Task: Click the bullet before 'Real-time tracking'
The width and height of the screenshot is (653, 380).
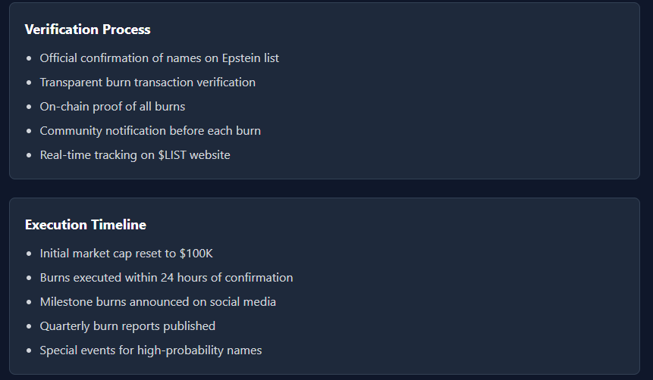Action: [x=29, y=155]
